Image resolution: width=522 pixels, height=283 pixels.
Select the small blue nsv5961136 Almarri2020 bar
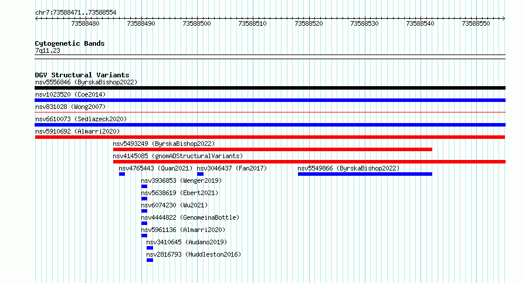(x=144, y=236)
